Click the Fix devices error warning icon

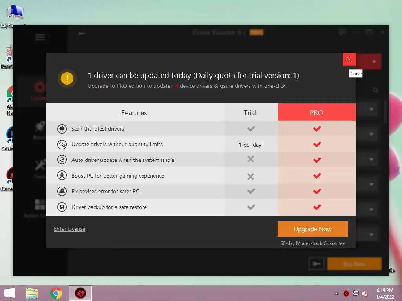point(62,191)
